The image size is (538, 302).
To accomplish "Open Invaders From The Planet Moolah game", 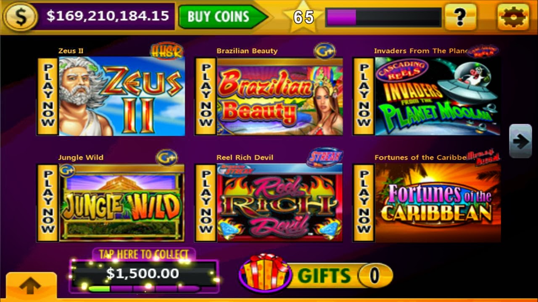I will 438,96.
